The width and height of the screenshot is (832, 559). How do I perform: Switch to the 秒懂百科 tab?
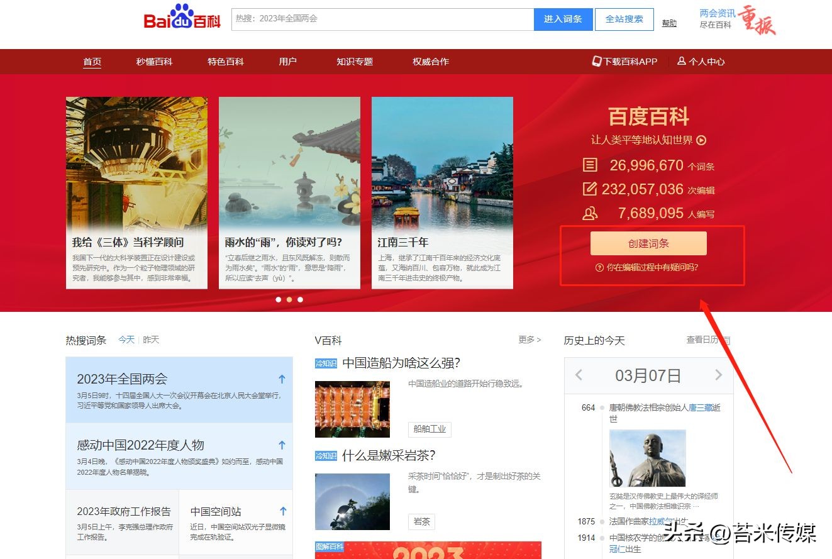coord(153,61)
